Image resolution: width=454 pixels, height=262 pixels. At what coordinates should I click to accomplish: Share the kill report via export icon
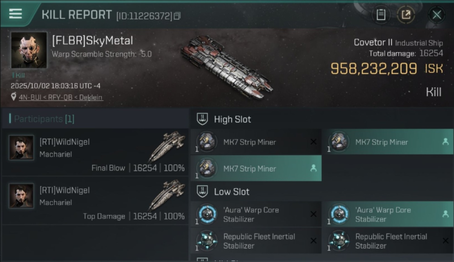click(406, 15)
